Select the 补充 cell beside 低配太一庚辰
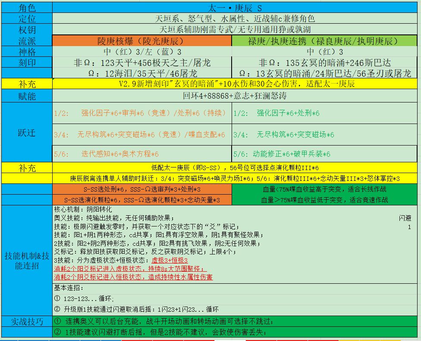 point(27,168)
